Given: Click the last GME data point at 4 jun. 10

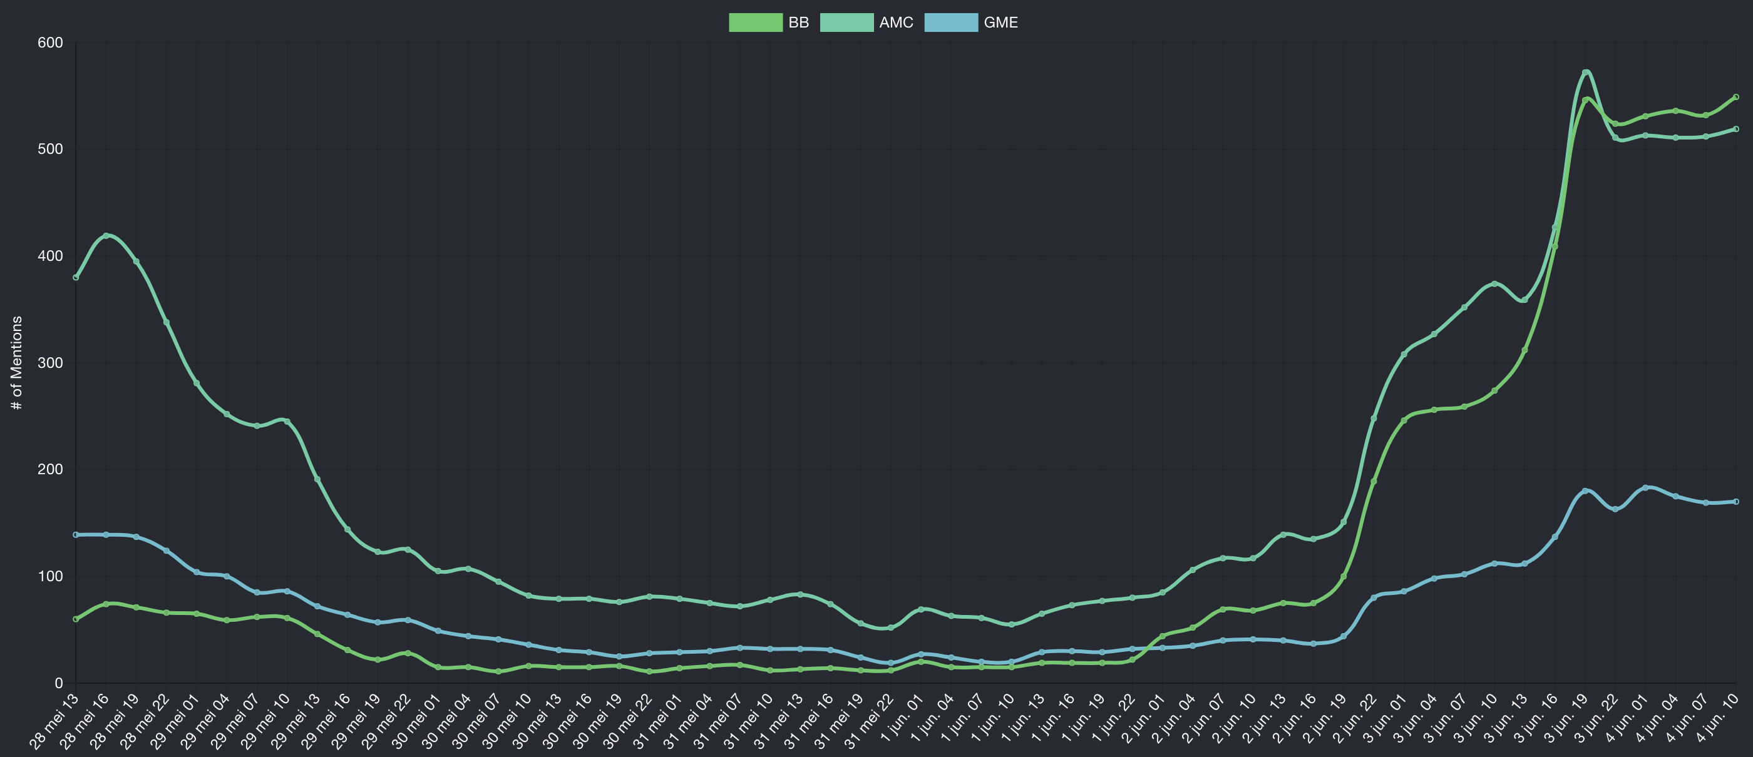Looking at the screenshot, I should click(x=1736, y=502).
